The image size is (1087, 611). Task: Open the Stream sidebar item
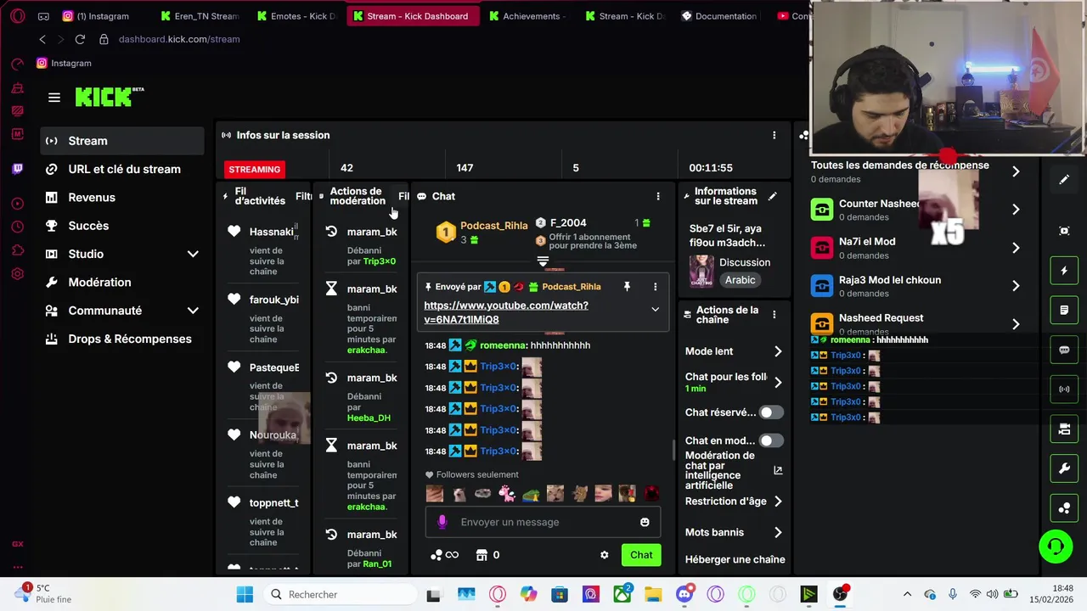pos(122,141)
